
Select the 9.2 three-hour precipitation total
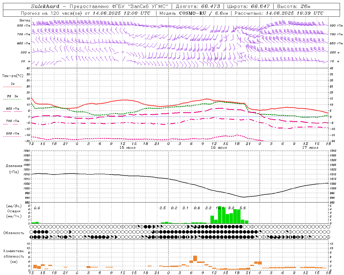(231, 208)
